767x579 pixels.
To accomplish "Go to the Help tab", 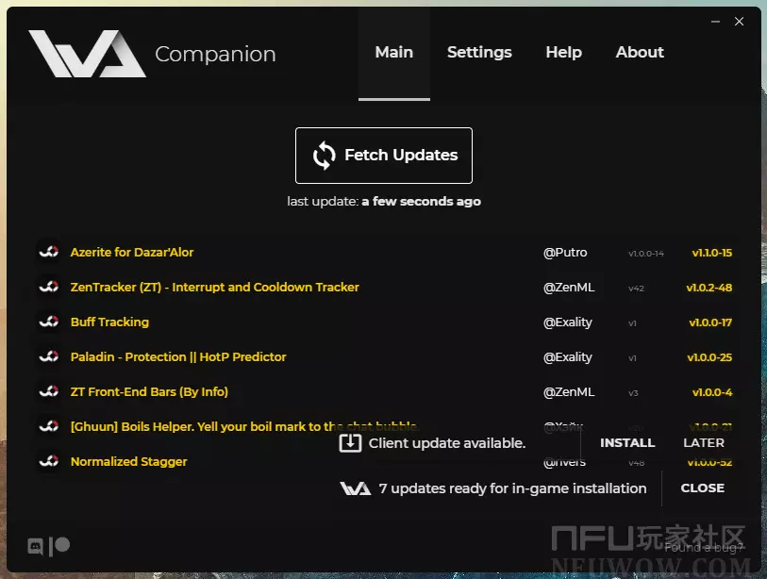I will (563, 53).
